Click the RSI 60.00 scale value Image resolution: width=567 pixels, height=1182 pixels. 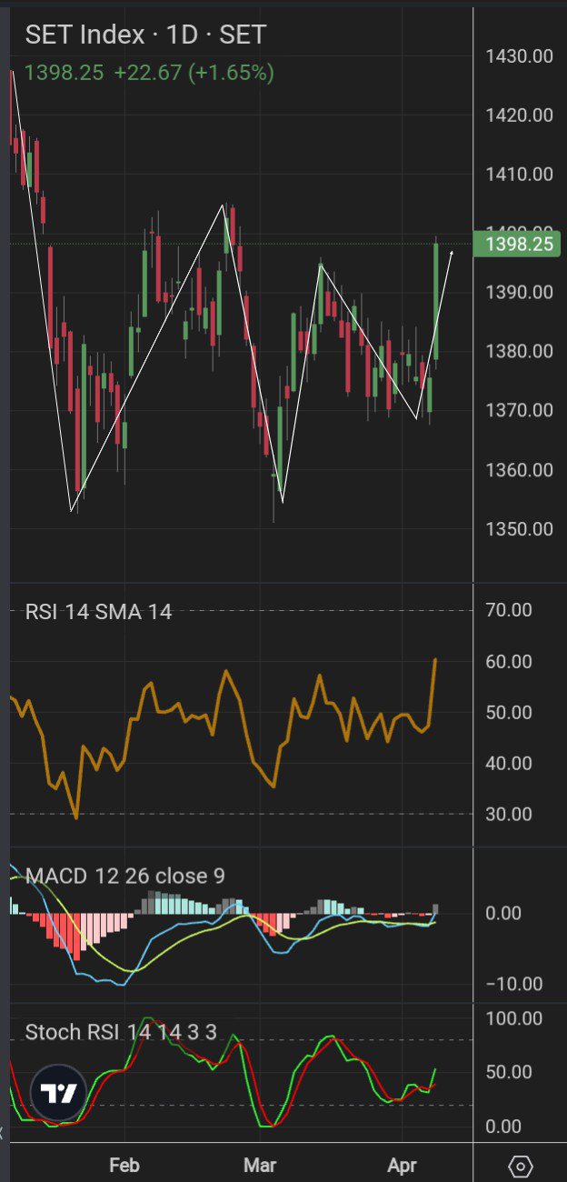point(509,662)
